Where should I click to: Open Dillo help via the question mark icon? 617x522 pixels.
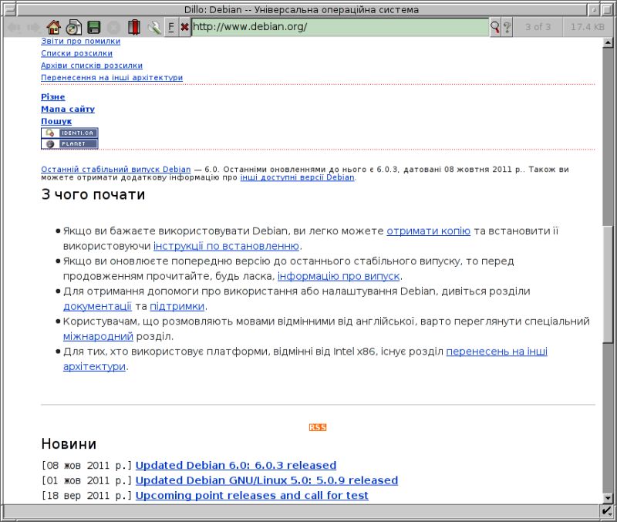pyautogui.click(x=507, y=26)
